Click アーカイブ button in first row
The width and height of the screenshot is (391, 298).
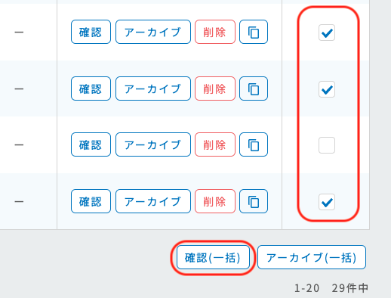click(x=153, y=32)
